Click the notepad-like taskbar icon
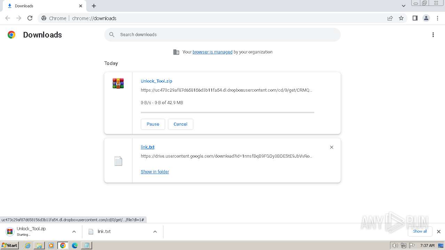445x250 pixels. point(86,245)
